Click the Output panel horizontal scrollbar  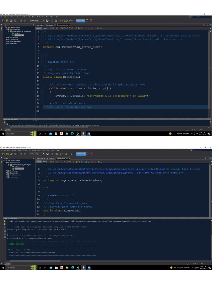tap(105, 260)
